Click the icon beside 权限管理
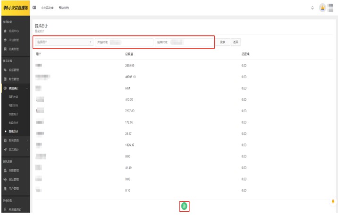This screenshot has height=215, width=338. (5, 171)
